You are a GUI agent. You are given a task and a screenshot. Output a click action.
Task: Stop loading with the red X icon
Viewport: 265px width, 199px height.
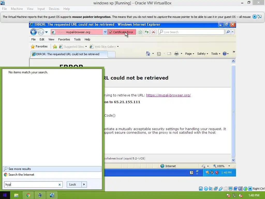[153, 32]
